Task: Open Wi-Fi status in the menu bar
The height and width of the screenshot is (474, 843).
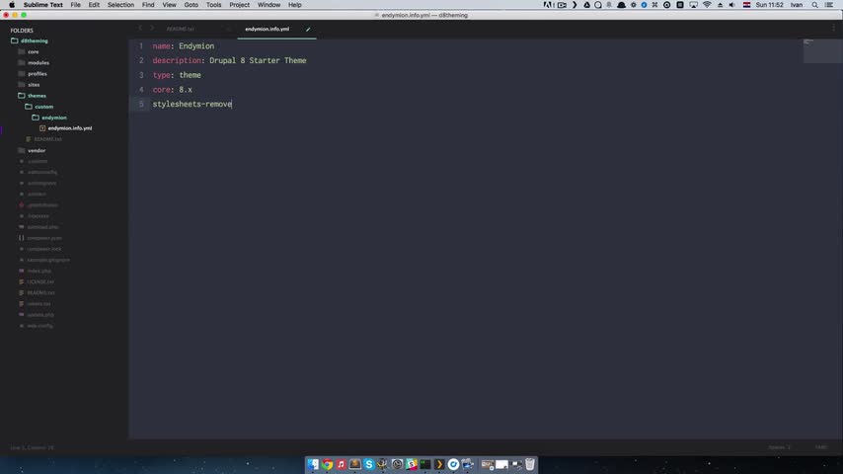Action: pos(707,5)
